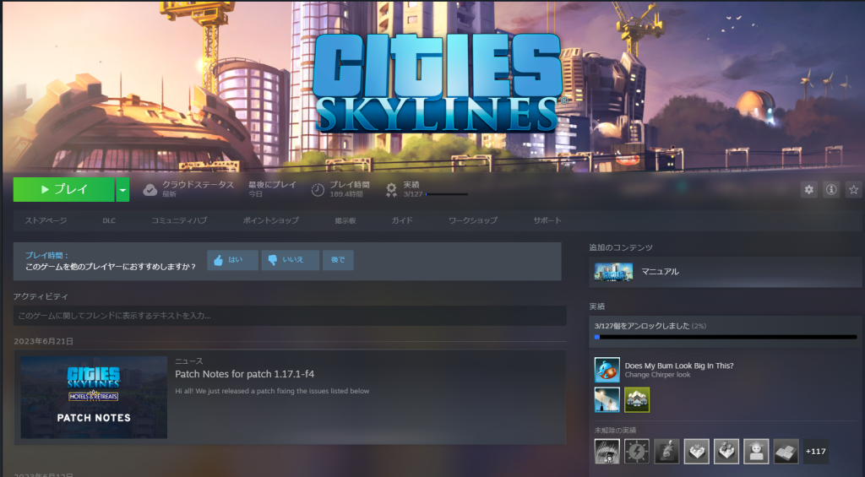This screenshot has height=477, width=865.
Task: Click the 2023年6月21日 date label
Action: click(x=44, y=341)
